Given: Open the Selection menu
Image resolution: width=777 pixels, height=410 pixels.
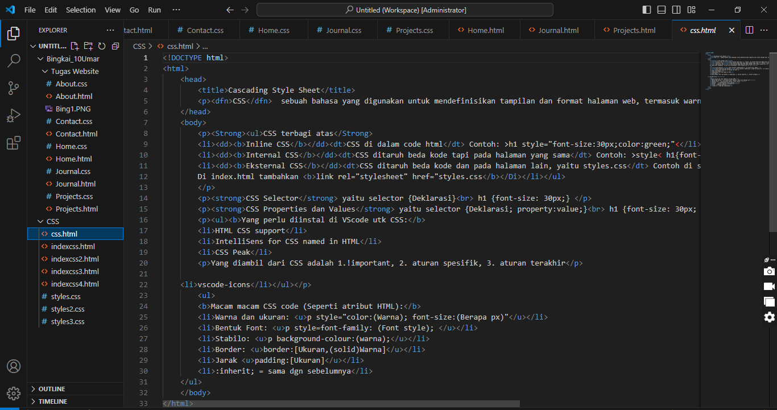Looking at the screenshot, I should point(81,10).
